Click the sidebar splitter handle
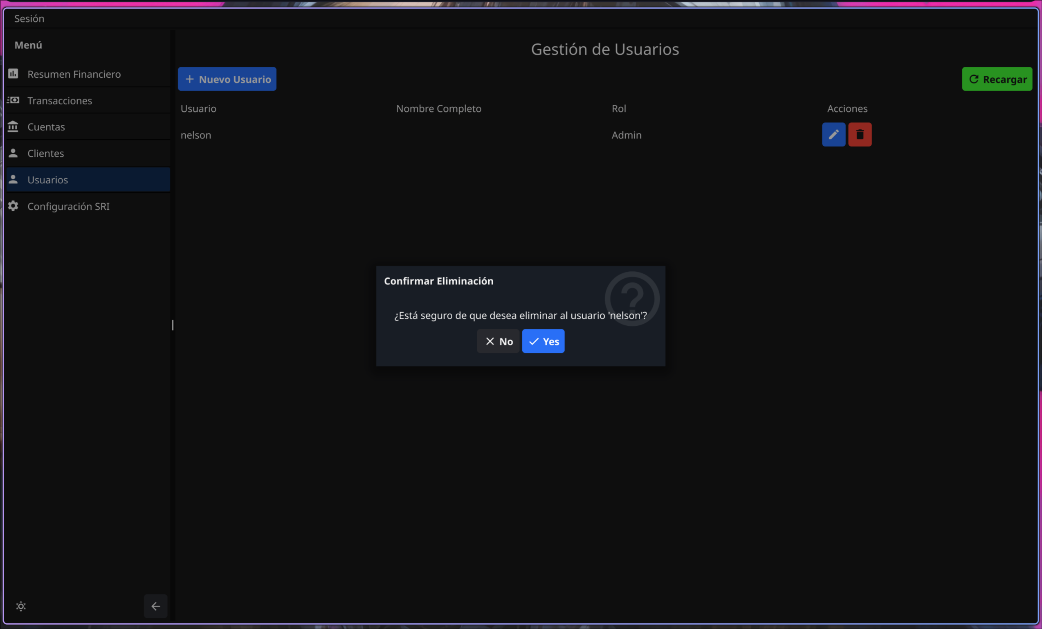This screenshot has width=1042, height=629. [173, 325]
